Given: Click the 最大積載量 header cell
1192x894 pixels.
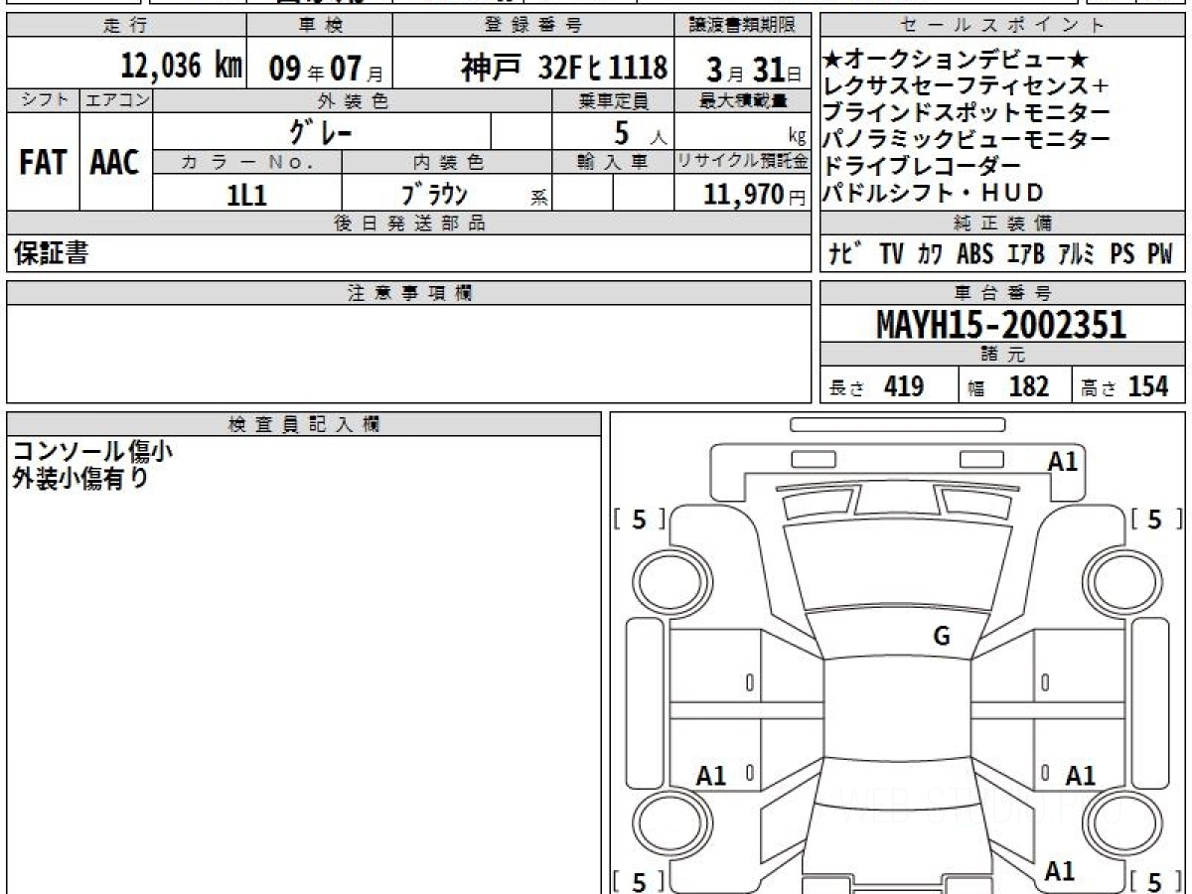Looking at the screenshot, I should [743, 100].
